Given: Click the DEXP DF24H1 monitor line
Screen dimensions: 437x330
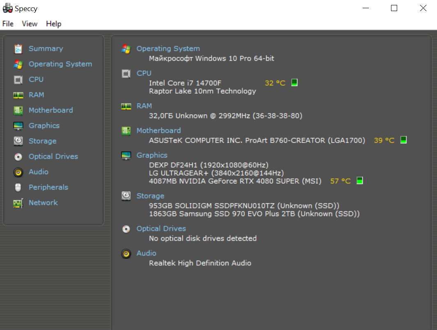Looking at the screenshot, I should (209, 165).
